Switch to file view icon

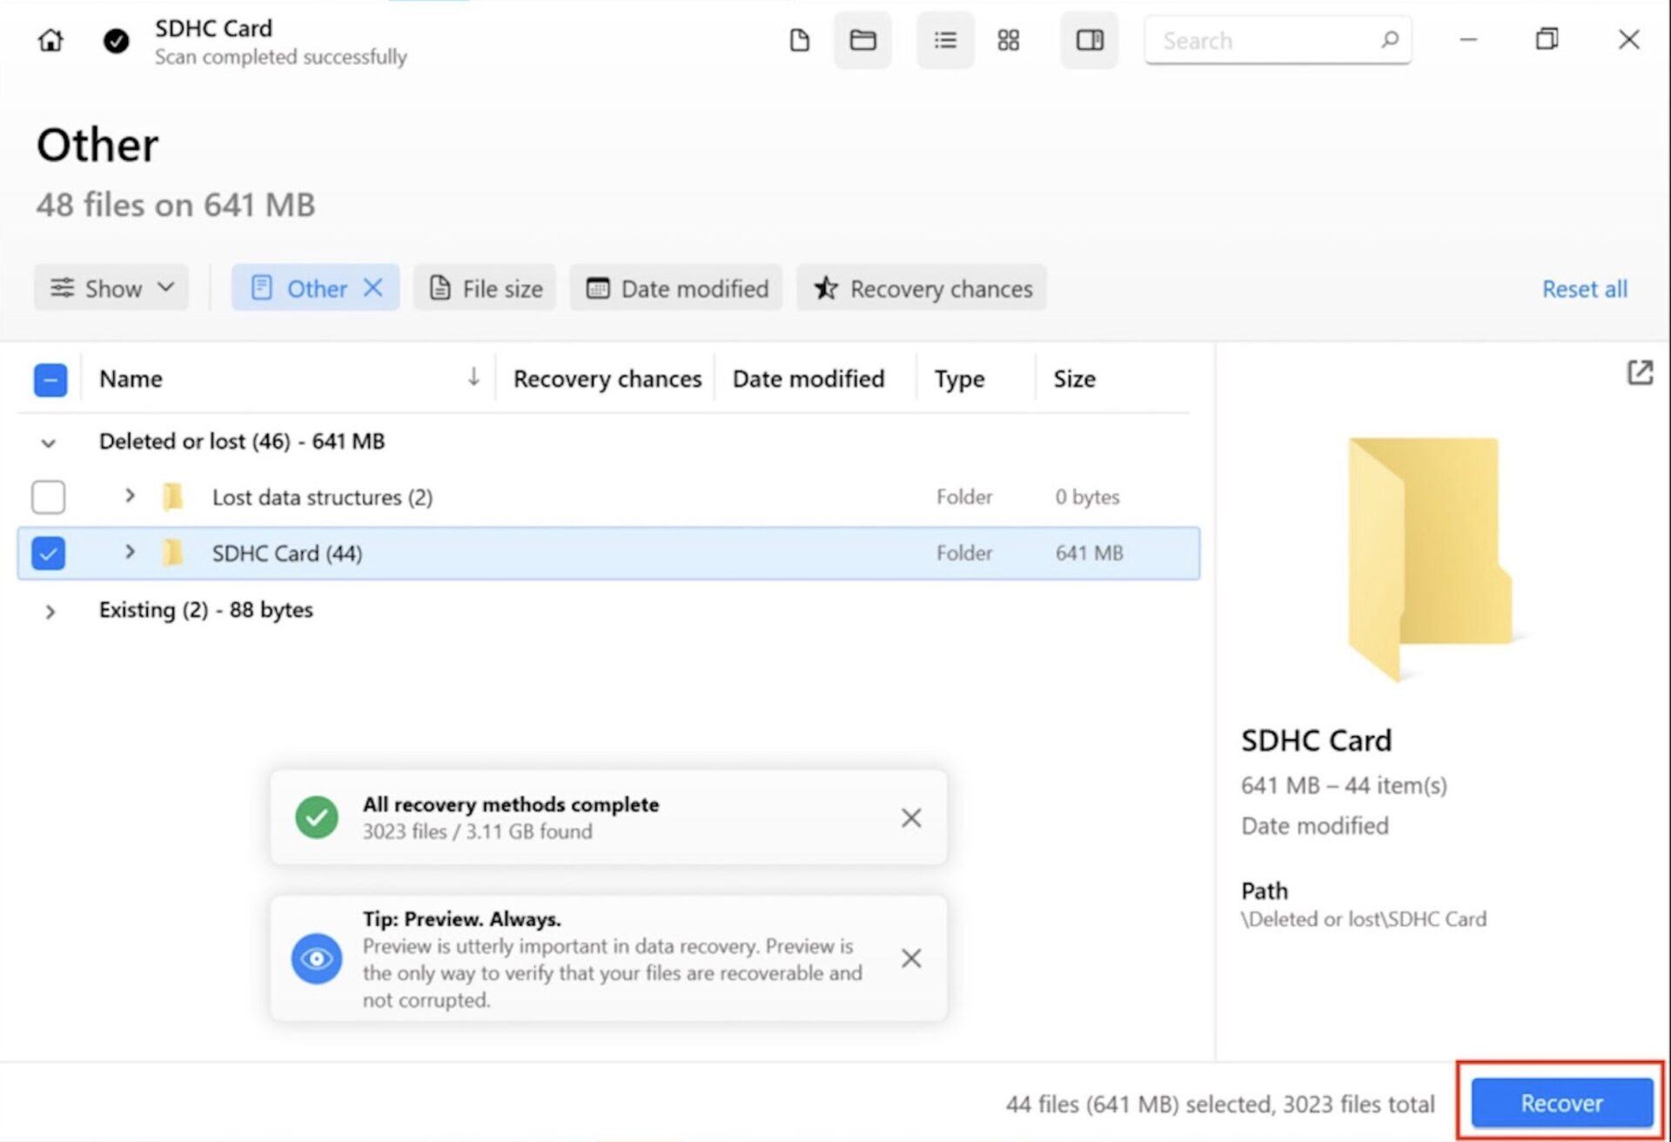click(799, 40)
